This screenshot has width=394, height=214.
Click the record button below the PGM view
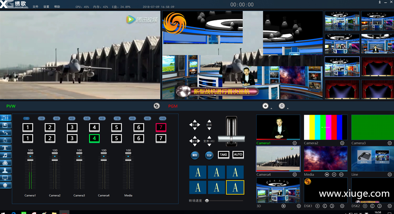(x=266, y=106)
